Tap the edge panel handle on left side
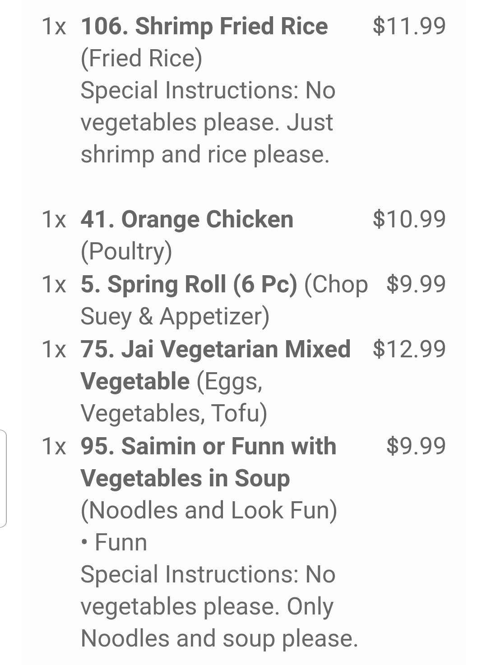 pyautogui.click(x=3, y=478)
